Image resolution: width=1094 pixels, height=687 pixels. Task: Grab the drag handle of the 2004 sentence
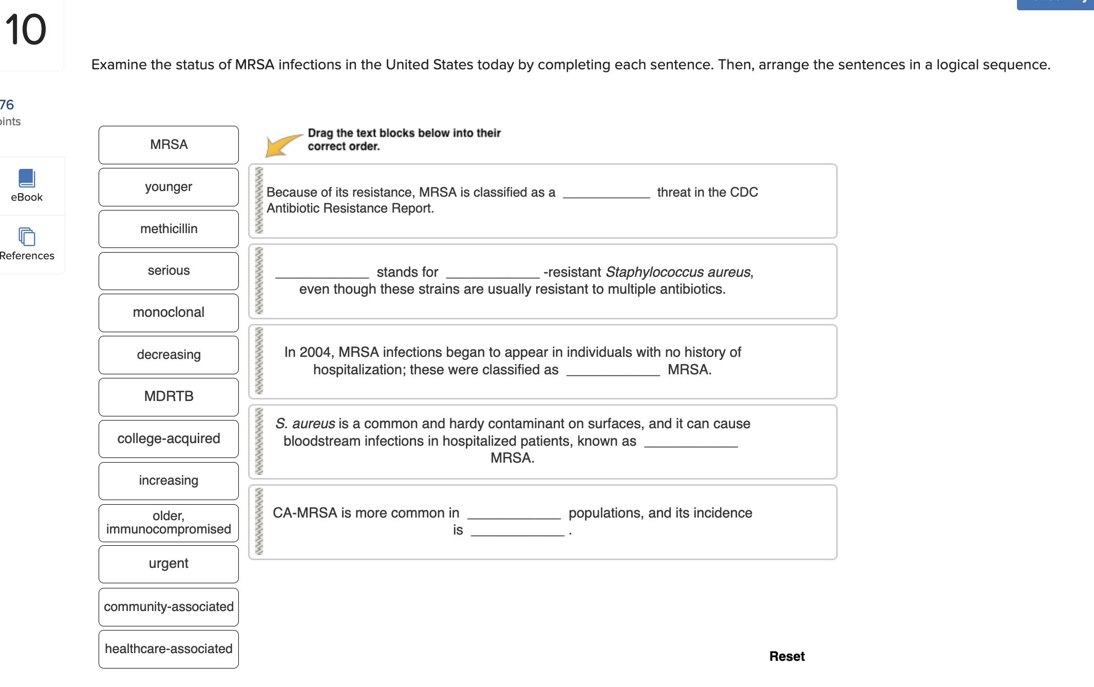pos(259,361)
